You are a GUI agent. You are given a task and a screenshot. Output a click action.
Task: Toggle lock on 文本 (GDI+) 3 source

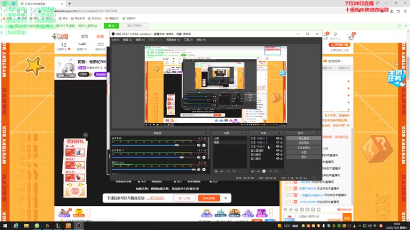point(281,139)
